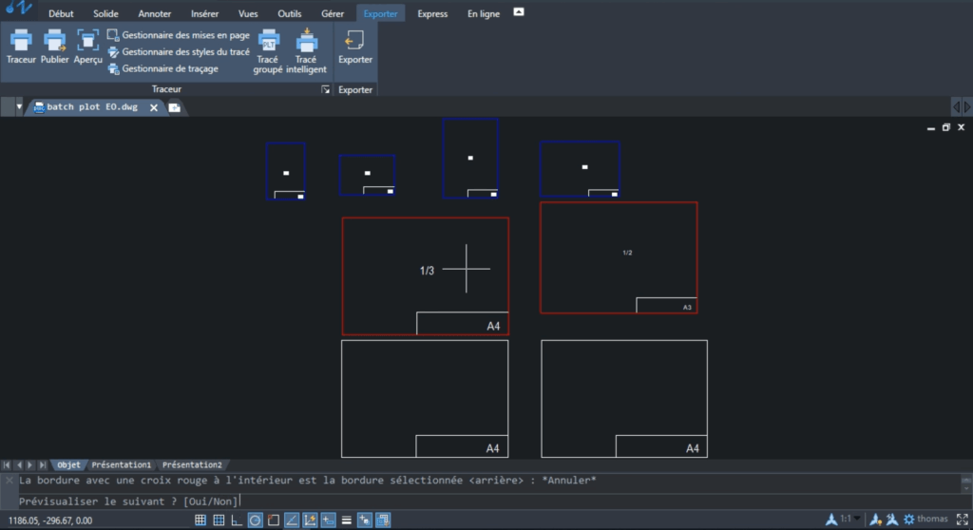This screenshot has height=530, width=973.
Task: Restore the drawing window size
Action: 945,127
